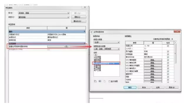Toggle the 显示视图 checkbox
This screenshot has height=108, width=195.
109,81
